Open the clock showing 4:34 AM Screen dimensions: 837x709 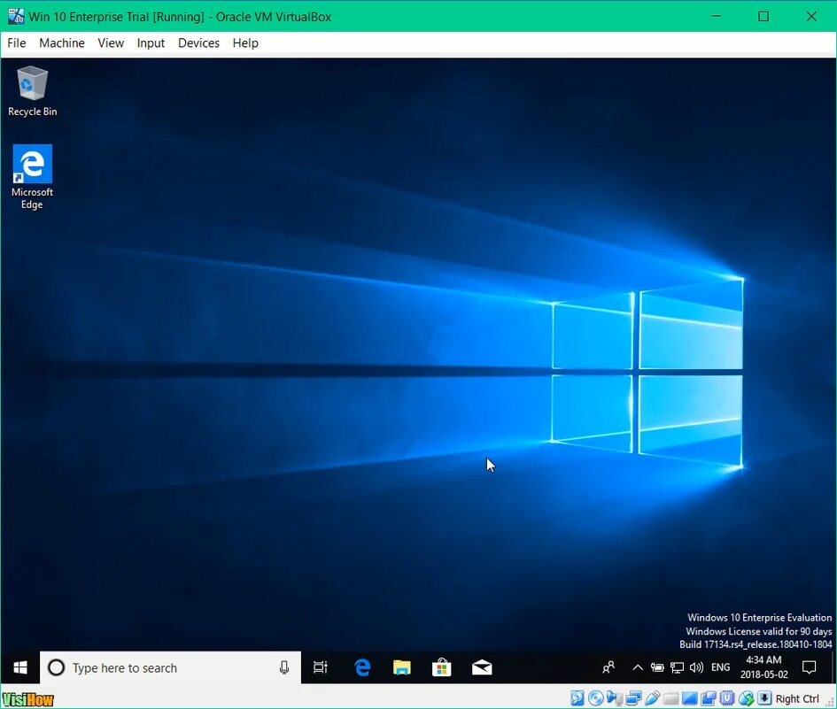[763, 667]
